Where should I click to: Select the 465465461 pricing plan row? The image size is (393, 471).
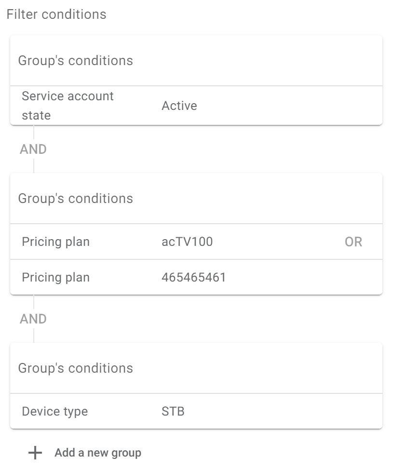pos(196,277)
